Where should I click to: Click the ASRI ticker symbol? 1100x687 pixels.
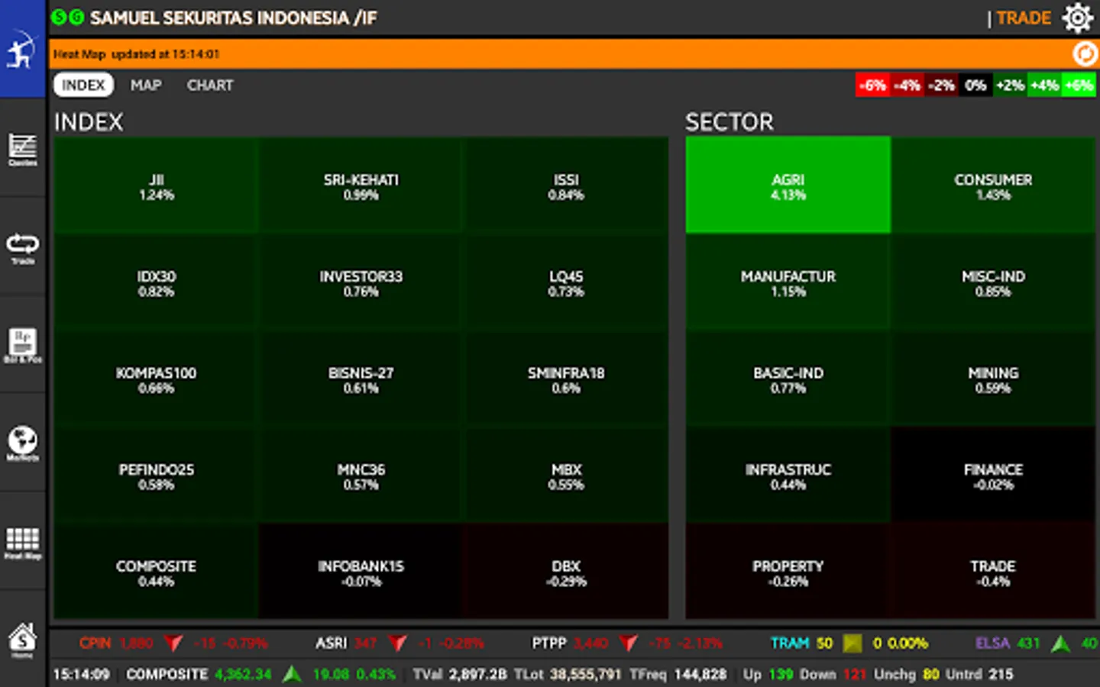(331, 643)
